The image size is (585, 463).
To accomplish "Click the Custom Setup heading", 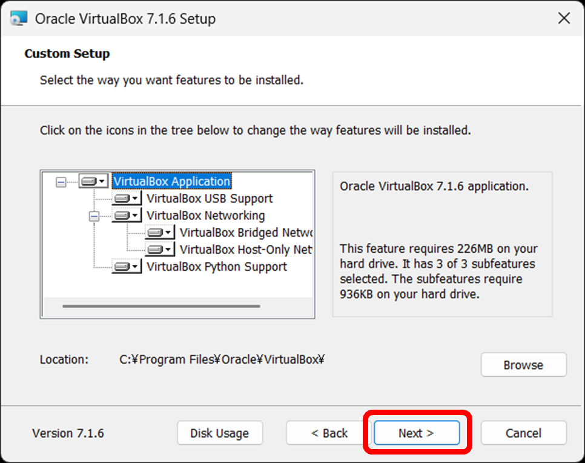I will (x=67, y=53).
